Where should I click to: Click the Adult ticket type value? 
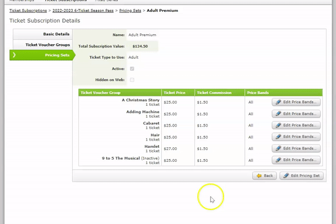coord(133,58)
